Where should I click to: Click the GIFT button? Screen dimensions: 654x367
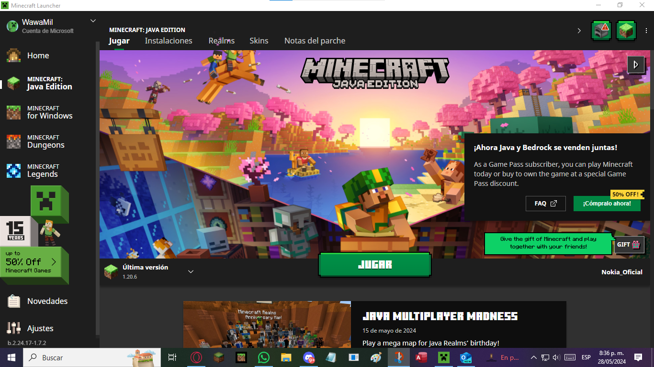pos(629,245)
